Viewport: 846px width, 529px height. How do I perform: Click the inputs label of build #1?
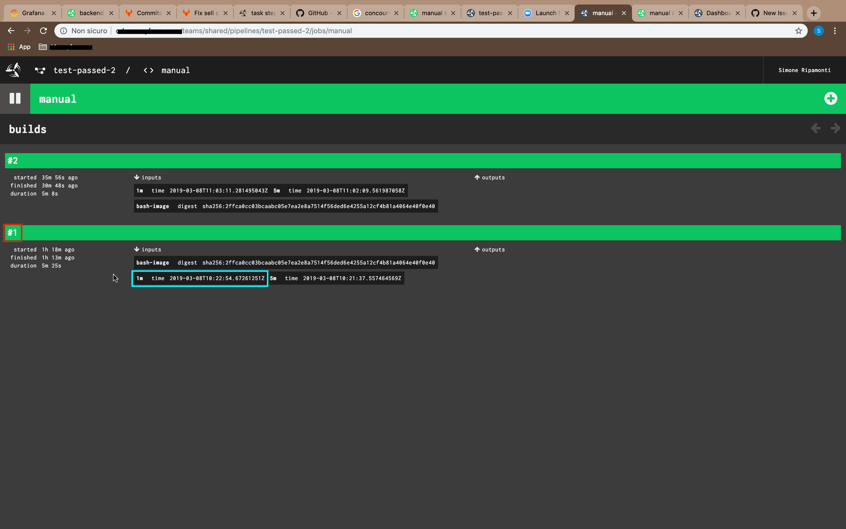tap(148, 250)
